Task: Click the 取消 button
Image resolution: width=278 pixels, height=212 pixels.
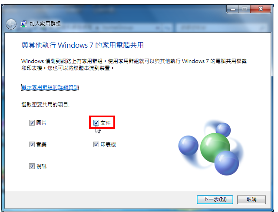Action: (x=252, y=199)
